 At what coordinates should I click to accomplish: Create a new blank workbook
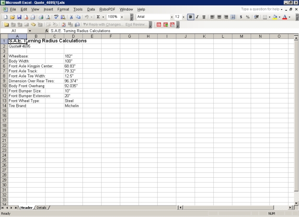point(6,17)
